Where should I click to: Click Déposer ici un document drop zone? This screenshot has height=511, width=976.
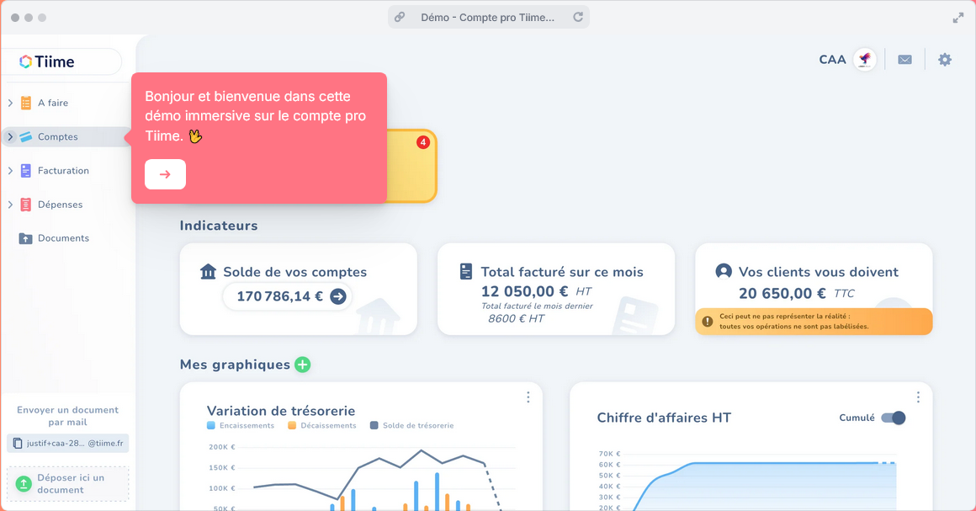[68, 483]
